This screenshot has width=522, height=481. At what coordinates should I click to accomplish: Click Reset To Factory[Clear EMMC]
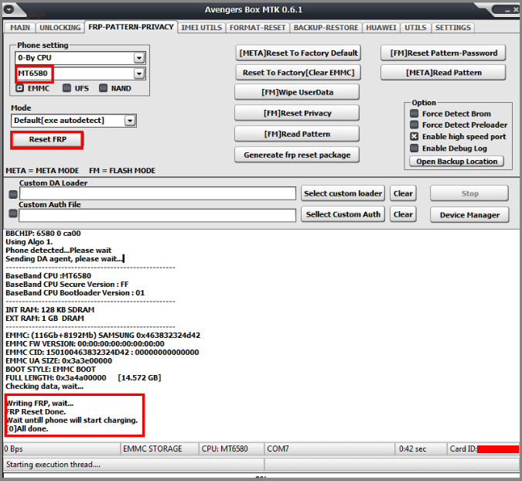point(299,73)
